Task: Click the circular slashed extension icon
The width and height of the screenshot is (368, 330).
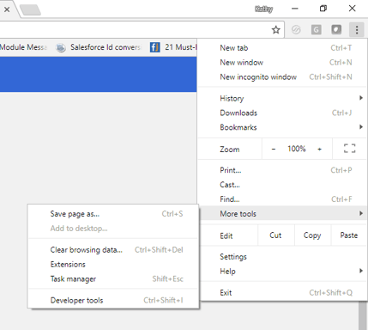Action: [296, 30]
